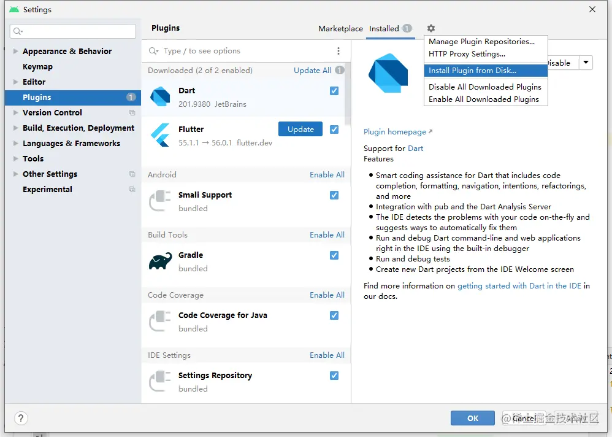Select Plugins in settings tree

pos(72,97)
